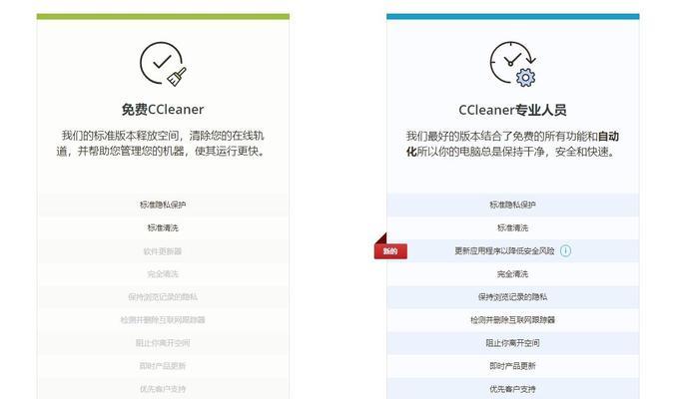Click greyed 检测并删除互联网跟踪器 in free column
Image resolution: width=675 pixels, height=399 pixels.
pos(163,320)
